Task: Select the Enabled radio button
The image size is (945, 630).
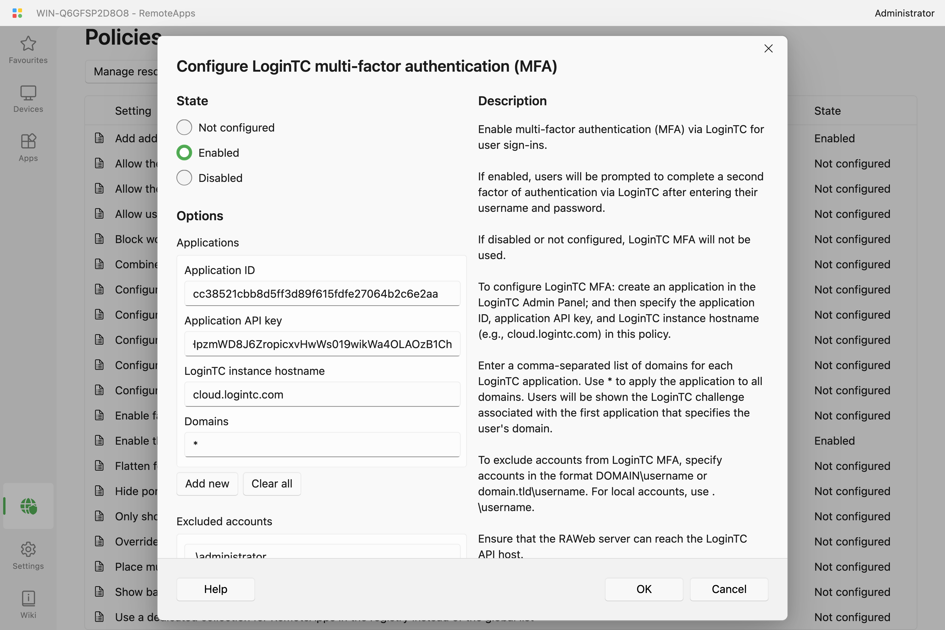Action: point(184,153)
